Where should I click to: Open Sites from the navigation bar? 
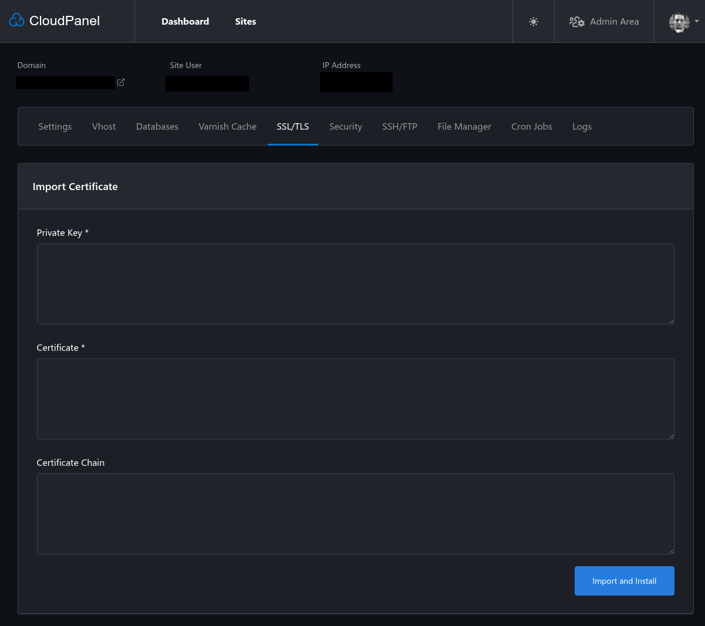coord(245,21)
